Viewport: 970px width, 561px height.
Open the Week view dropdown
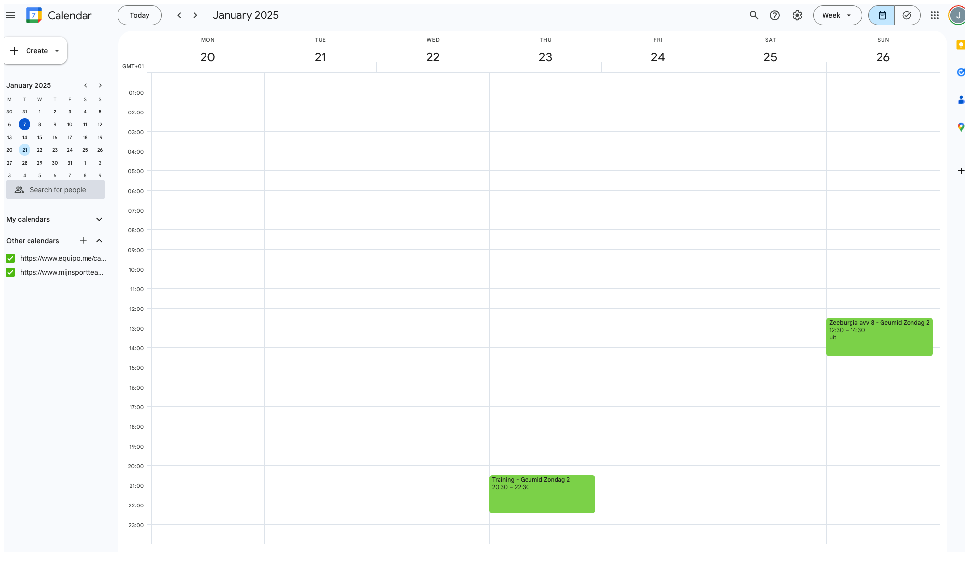pyautogui.click(x=837, y=15)
